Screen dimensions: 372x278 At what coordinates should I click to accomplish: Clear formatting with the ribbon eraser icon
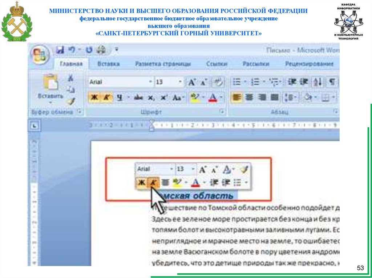pos(218,82)
